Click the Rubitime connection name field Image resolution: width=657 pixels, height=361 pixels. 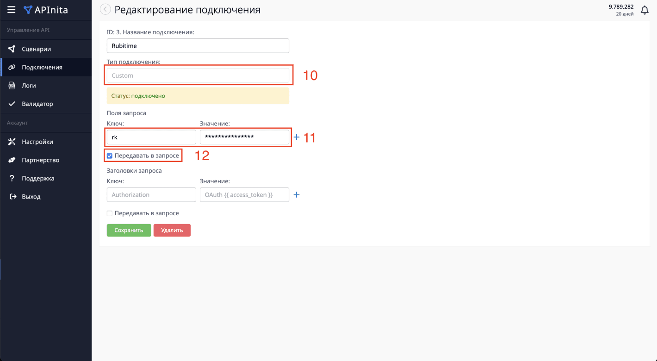pos(198,45)
